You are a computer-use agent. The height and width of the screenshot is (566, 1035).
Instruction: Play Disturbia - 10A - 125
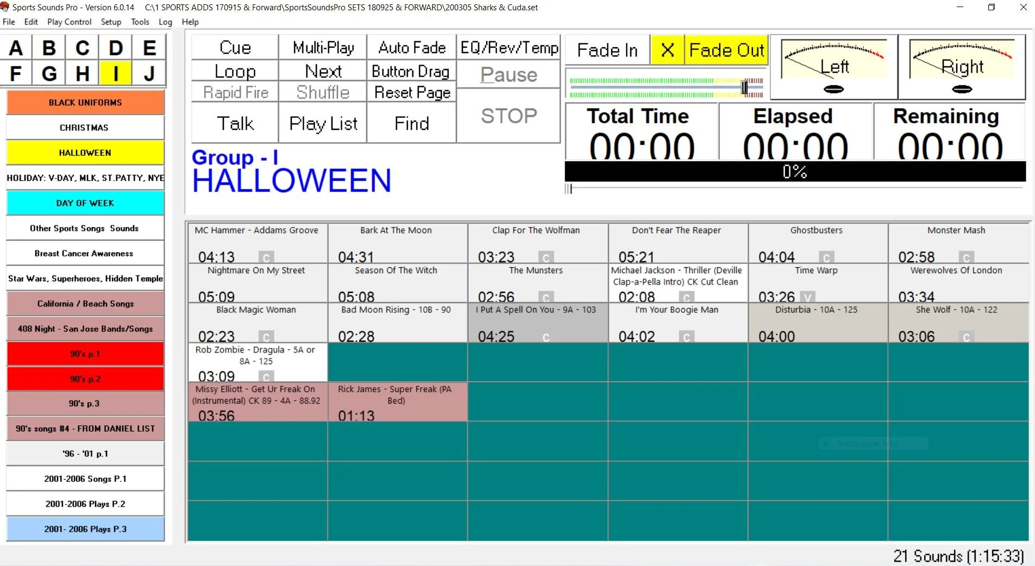click(x=818, y=322)
